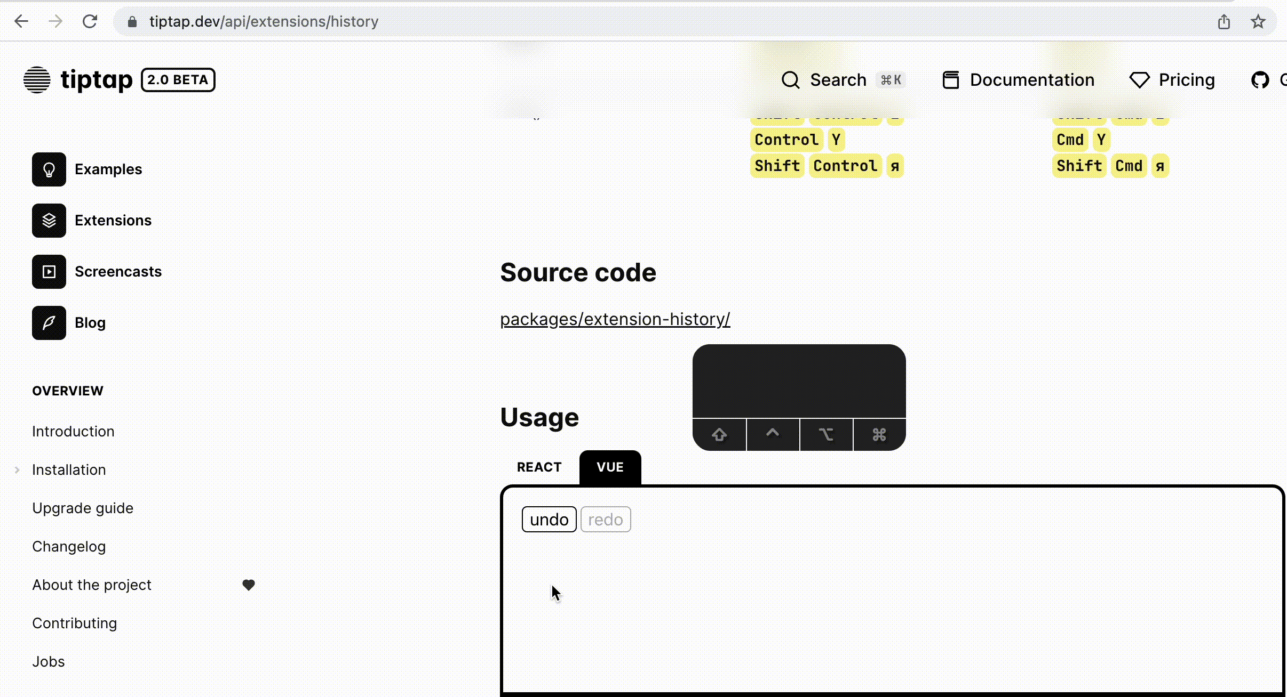This screenshot has height=697, width=1287.
Task: Switch to the REACT tab
Action: pos(539,467)
